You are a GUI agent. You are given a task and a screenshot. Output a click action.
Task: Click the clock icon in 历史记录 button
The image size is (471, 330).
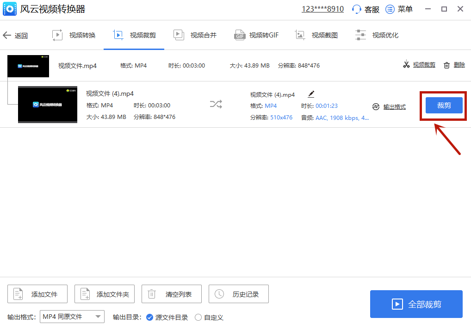click(219, 294)
